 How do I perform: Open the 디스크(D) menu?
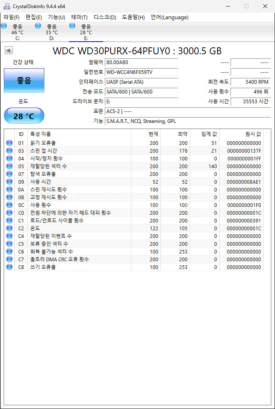105,18
